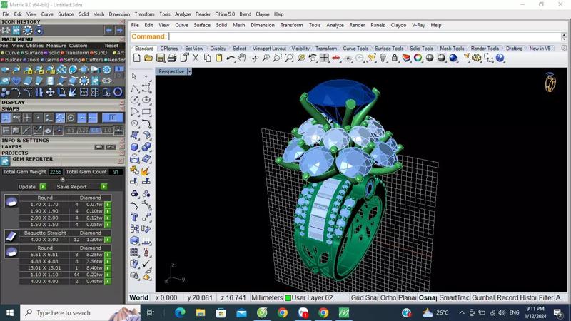This screenshot has width=571, height=321.
Task: Toggle SmartTrack in status bar
Action: pyautogui.click(x=454, y=297)
